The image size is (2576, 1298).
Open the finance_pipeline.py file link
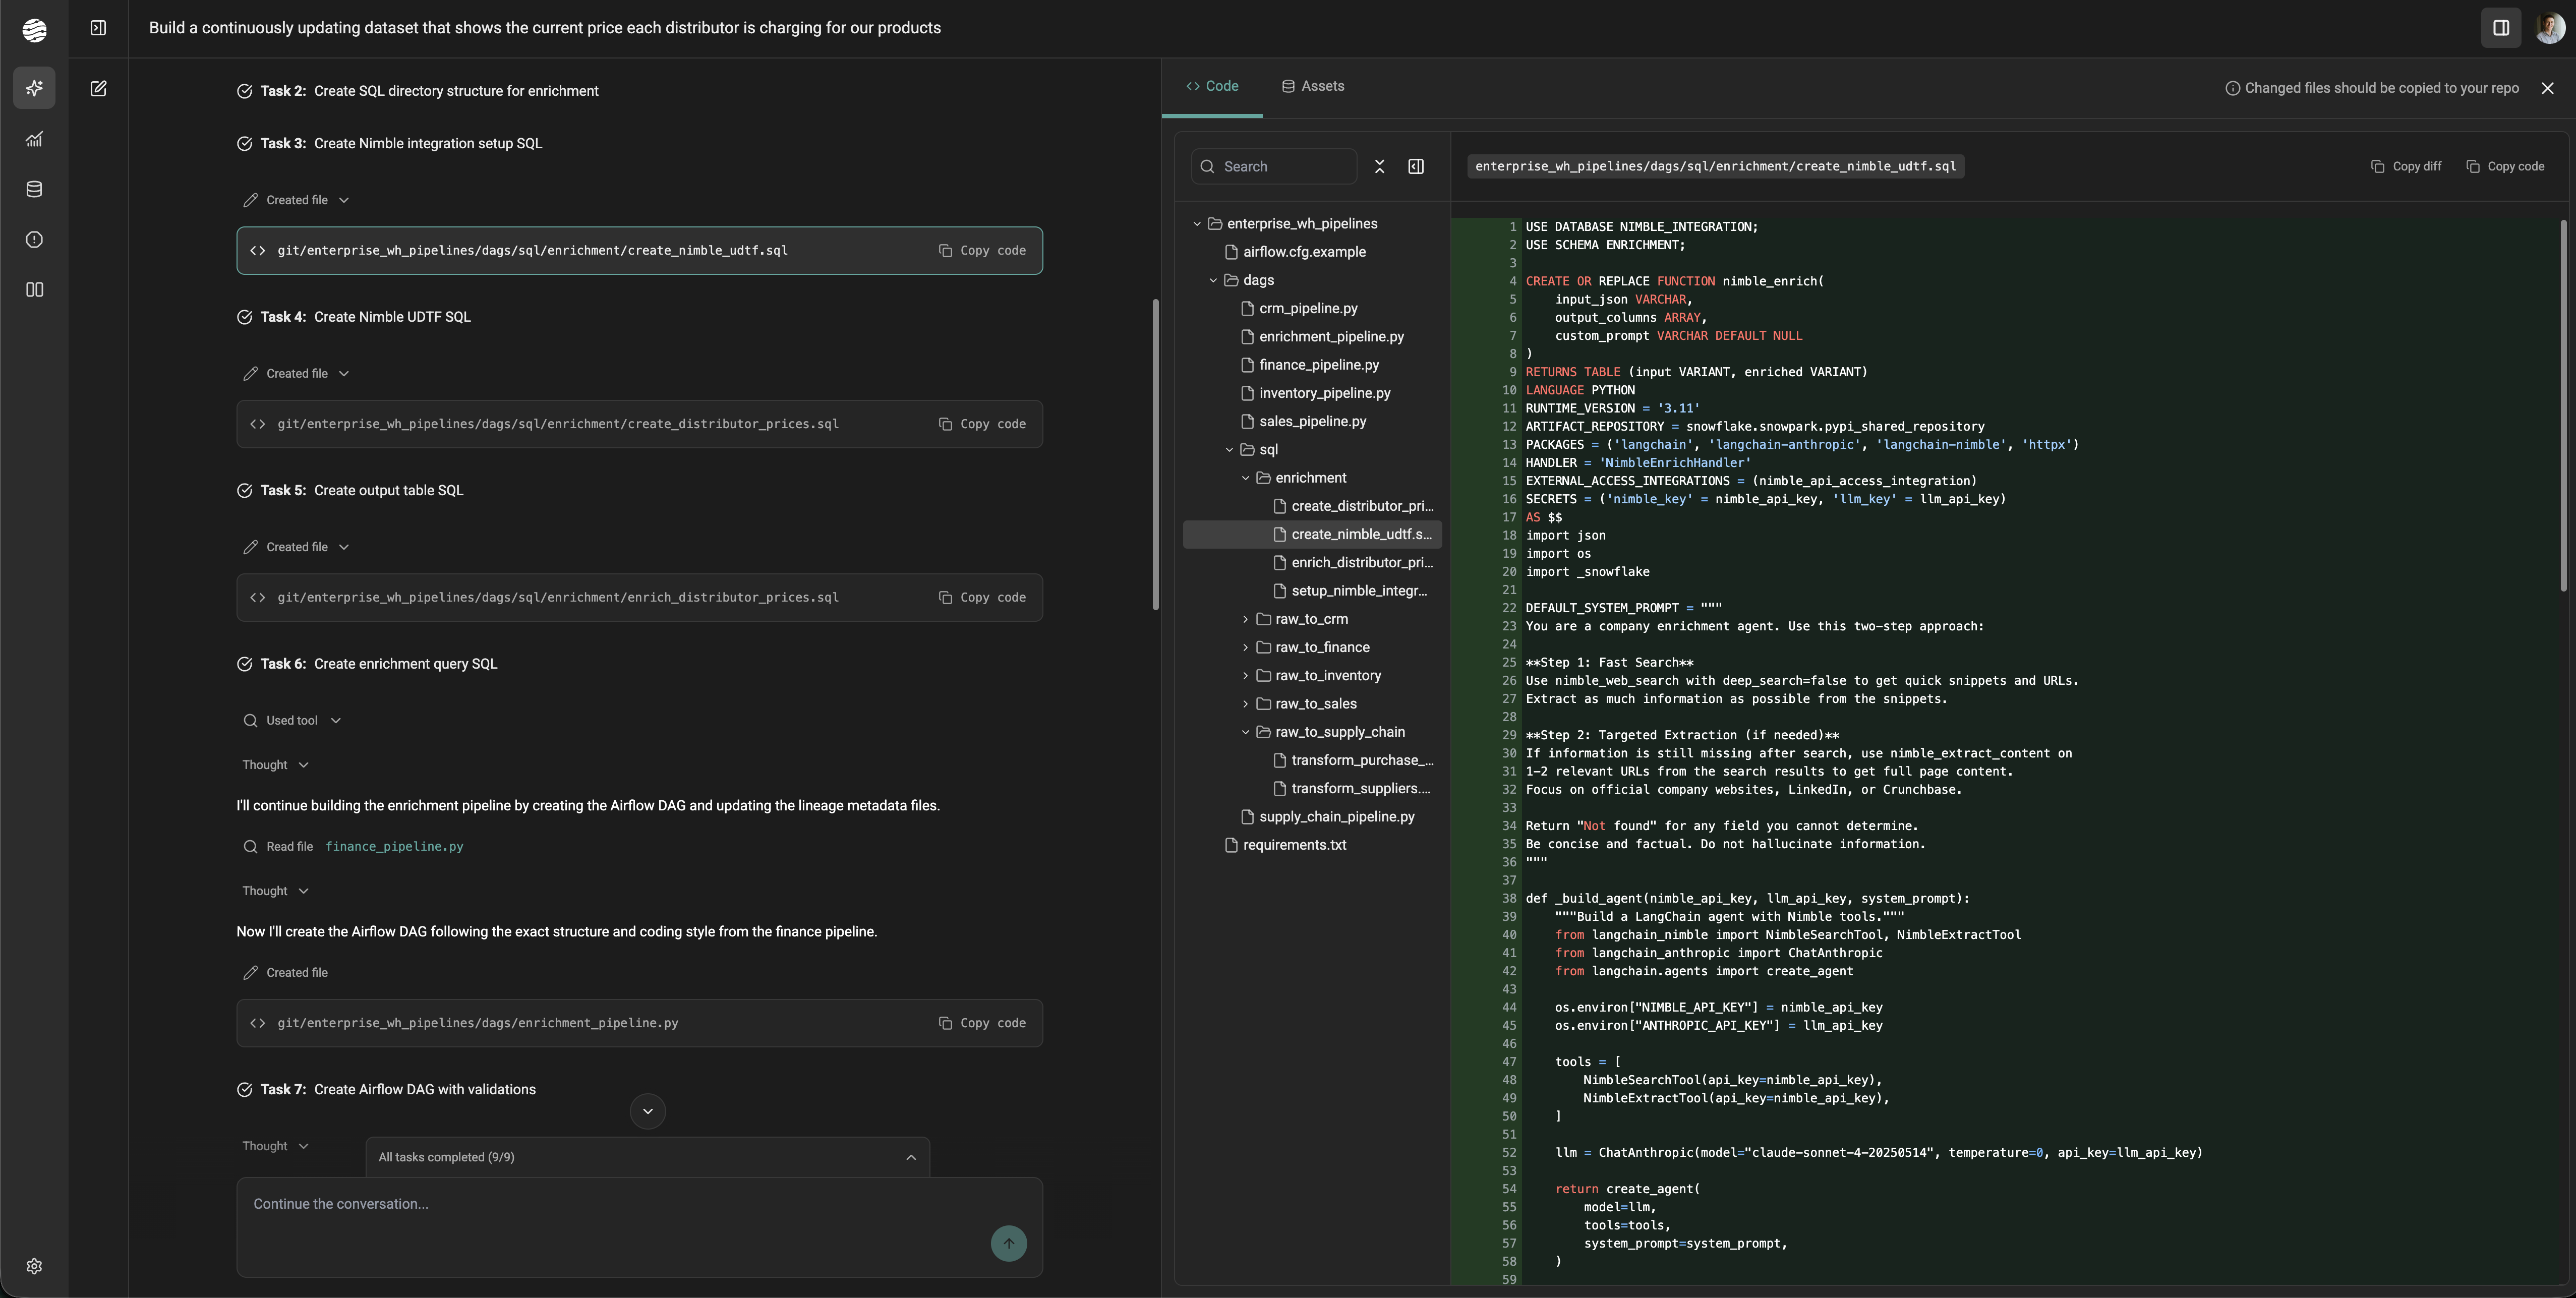click(394, 846)
